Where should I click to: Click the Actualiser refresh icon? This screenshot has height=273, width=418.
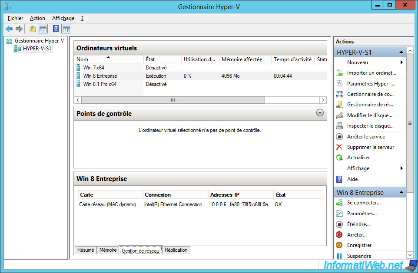click(339, 158)
